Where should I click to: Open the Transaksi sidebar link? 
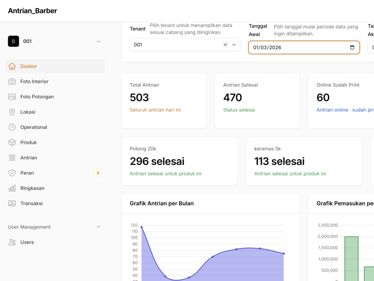coord(55,203)
